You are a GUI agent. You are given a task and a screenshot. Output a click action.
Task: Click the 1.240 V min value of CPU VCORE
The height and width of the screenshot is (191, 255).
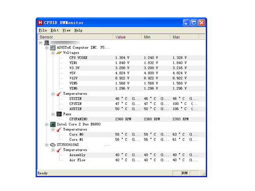[x=151, y=58]
